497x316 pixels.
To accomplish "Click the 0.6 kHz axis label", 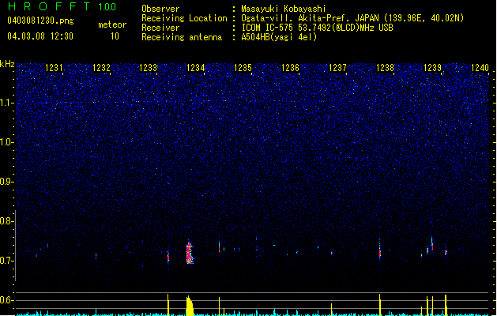I will 7,300.
